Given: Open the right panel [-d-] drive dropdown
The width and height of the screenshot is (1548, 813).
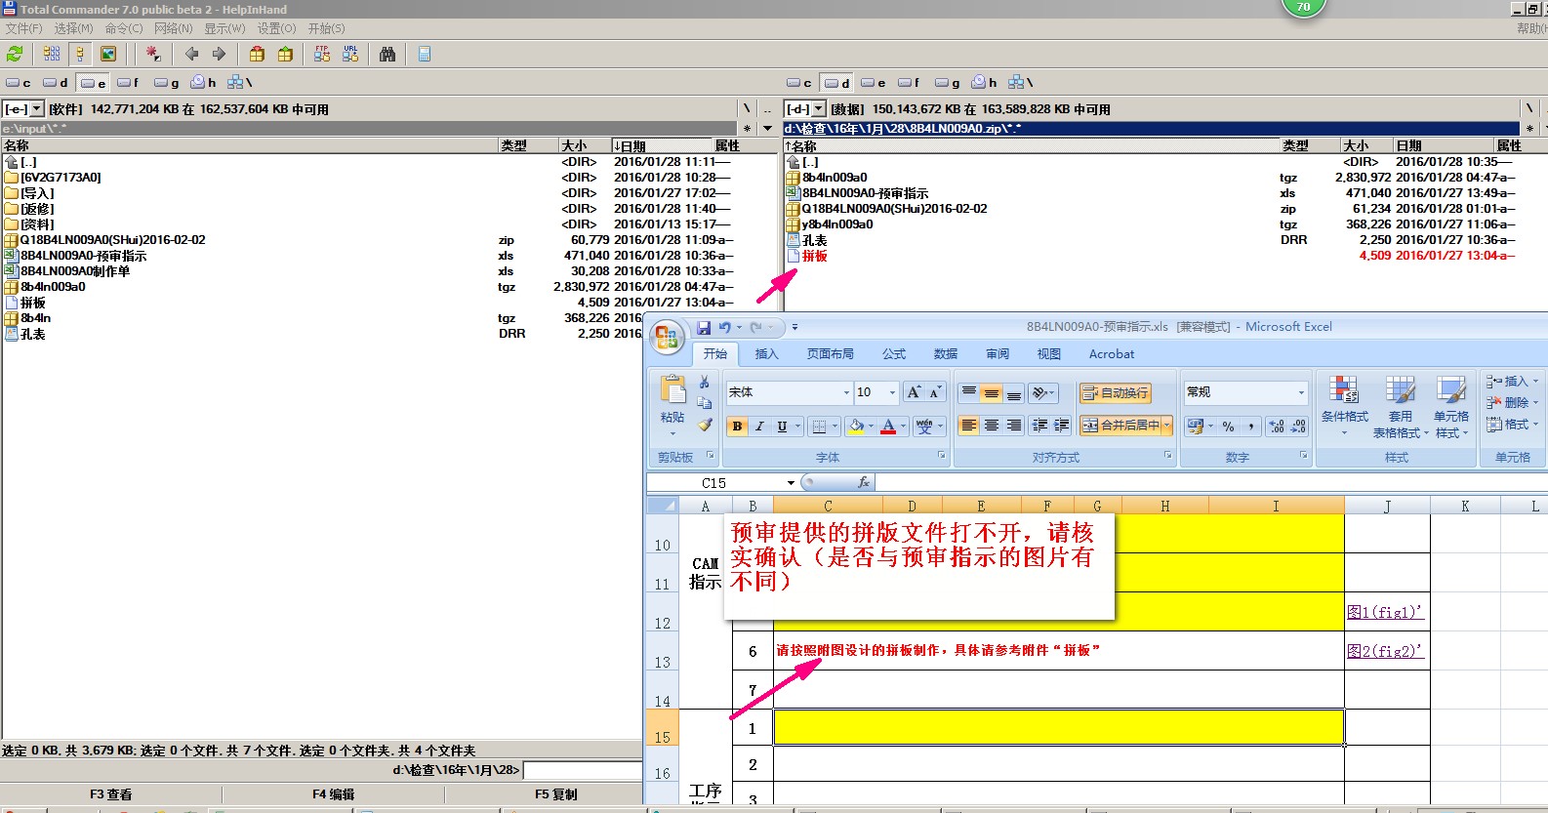Looking at the screenshot, I should click(819, 108).
